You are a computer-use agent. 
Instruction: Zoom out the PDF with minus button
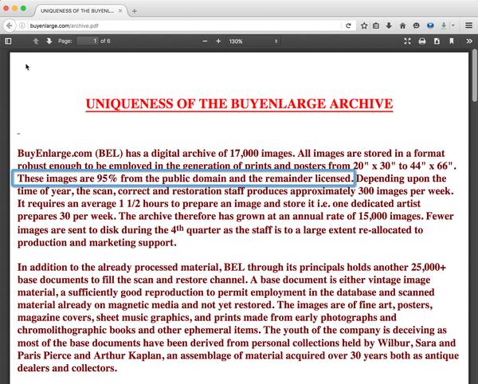(x=205, y=41)
